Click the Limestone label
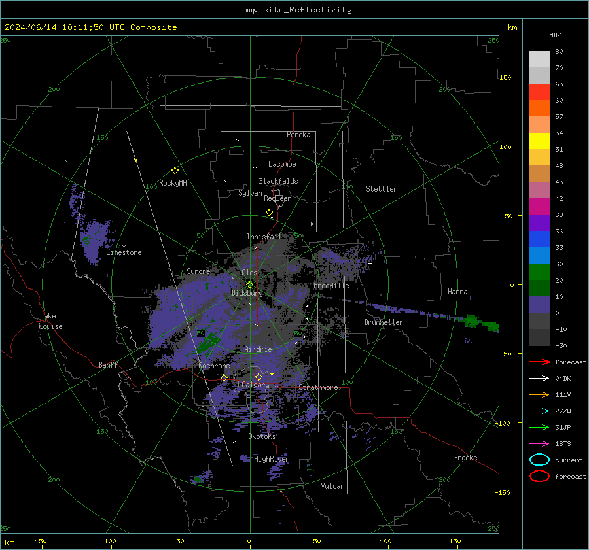 tap(124, 252)
